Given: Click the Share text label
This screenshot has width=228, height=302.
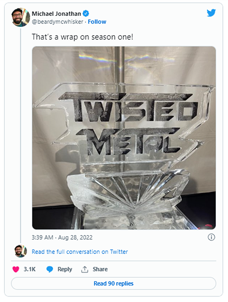Looking at the screenshot, I should (x=100, y=269).
